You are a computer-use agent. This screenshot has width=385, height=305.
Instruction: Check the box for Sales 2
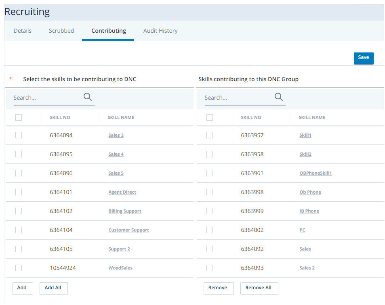pyautogui.click(x=210, y=268)
